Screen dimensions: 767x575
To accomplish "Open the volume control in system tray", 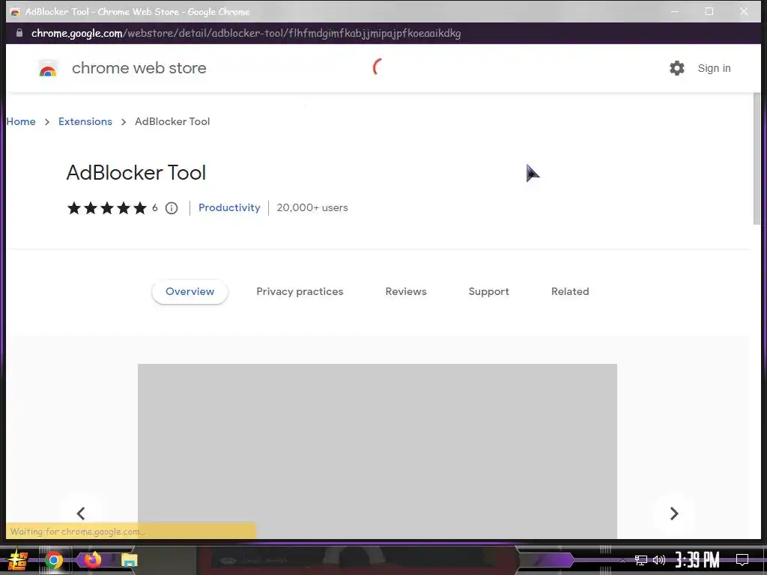I will (659, 560).
